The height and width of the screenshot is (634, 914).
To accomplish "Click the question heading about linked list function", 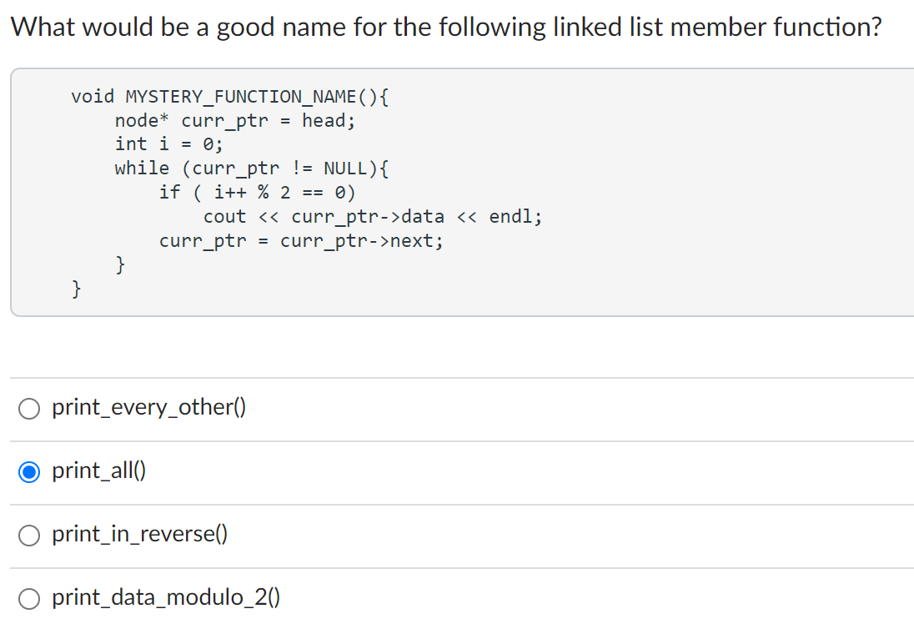I will click(x=446, y=28).
